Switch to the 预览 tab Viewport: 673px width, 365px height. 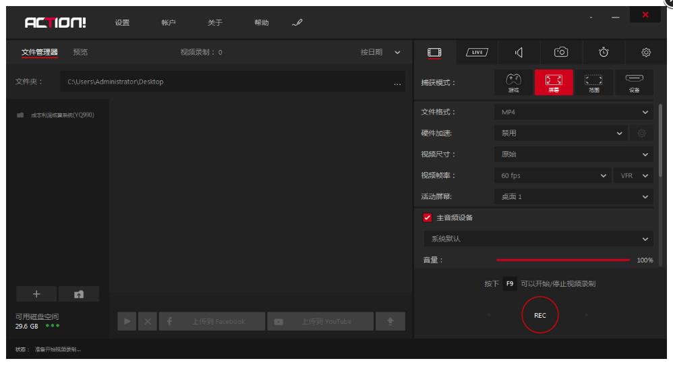80,52
